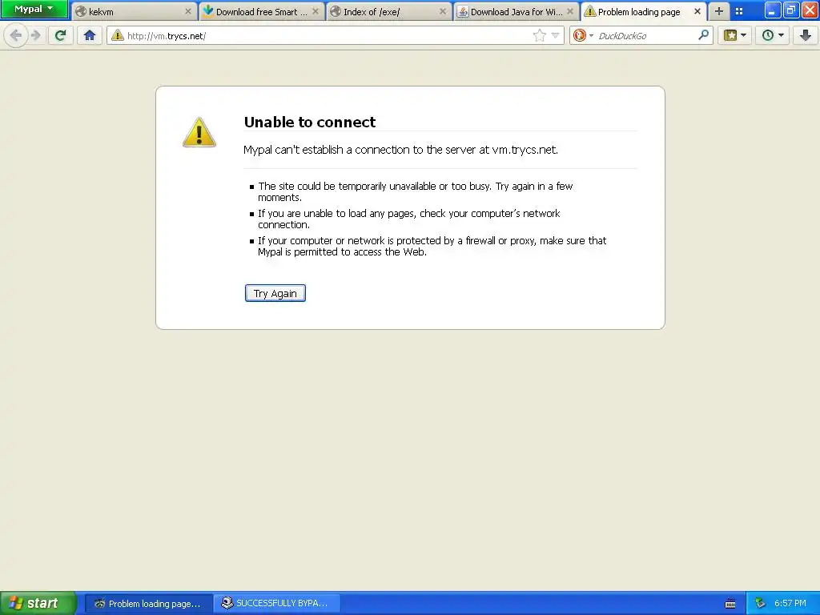Click the Unable to connect heading

[x=310, y=122]
